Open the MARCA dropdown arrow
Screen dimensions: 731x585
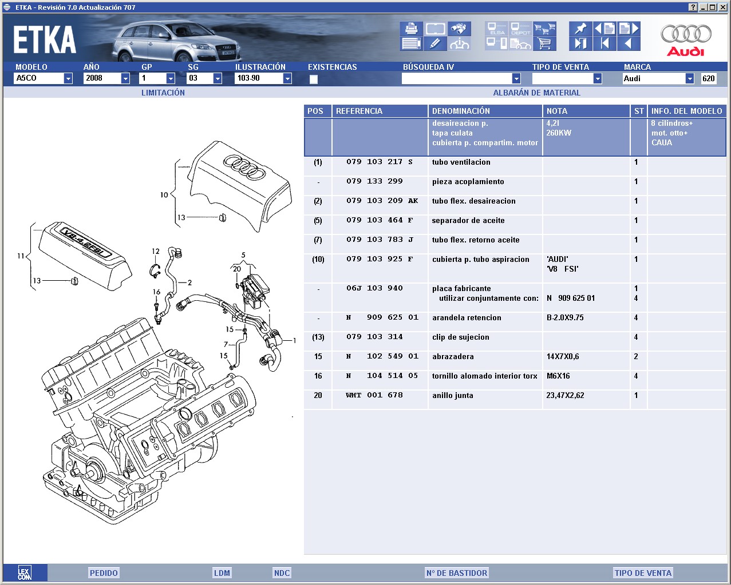coord(690,79)
